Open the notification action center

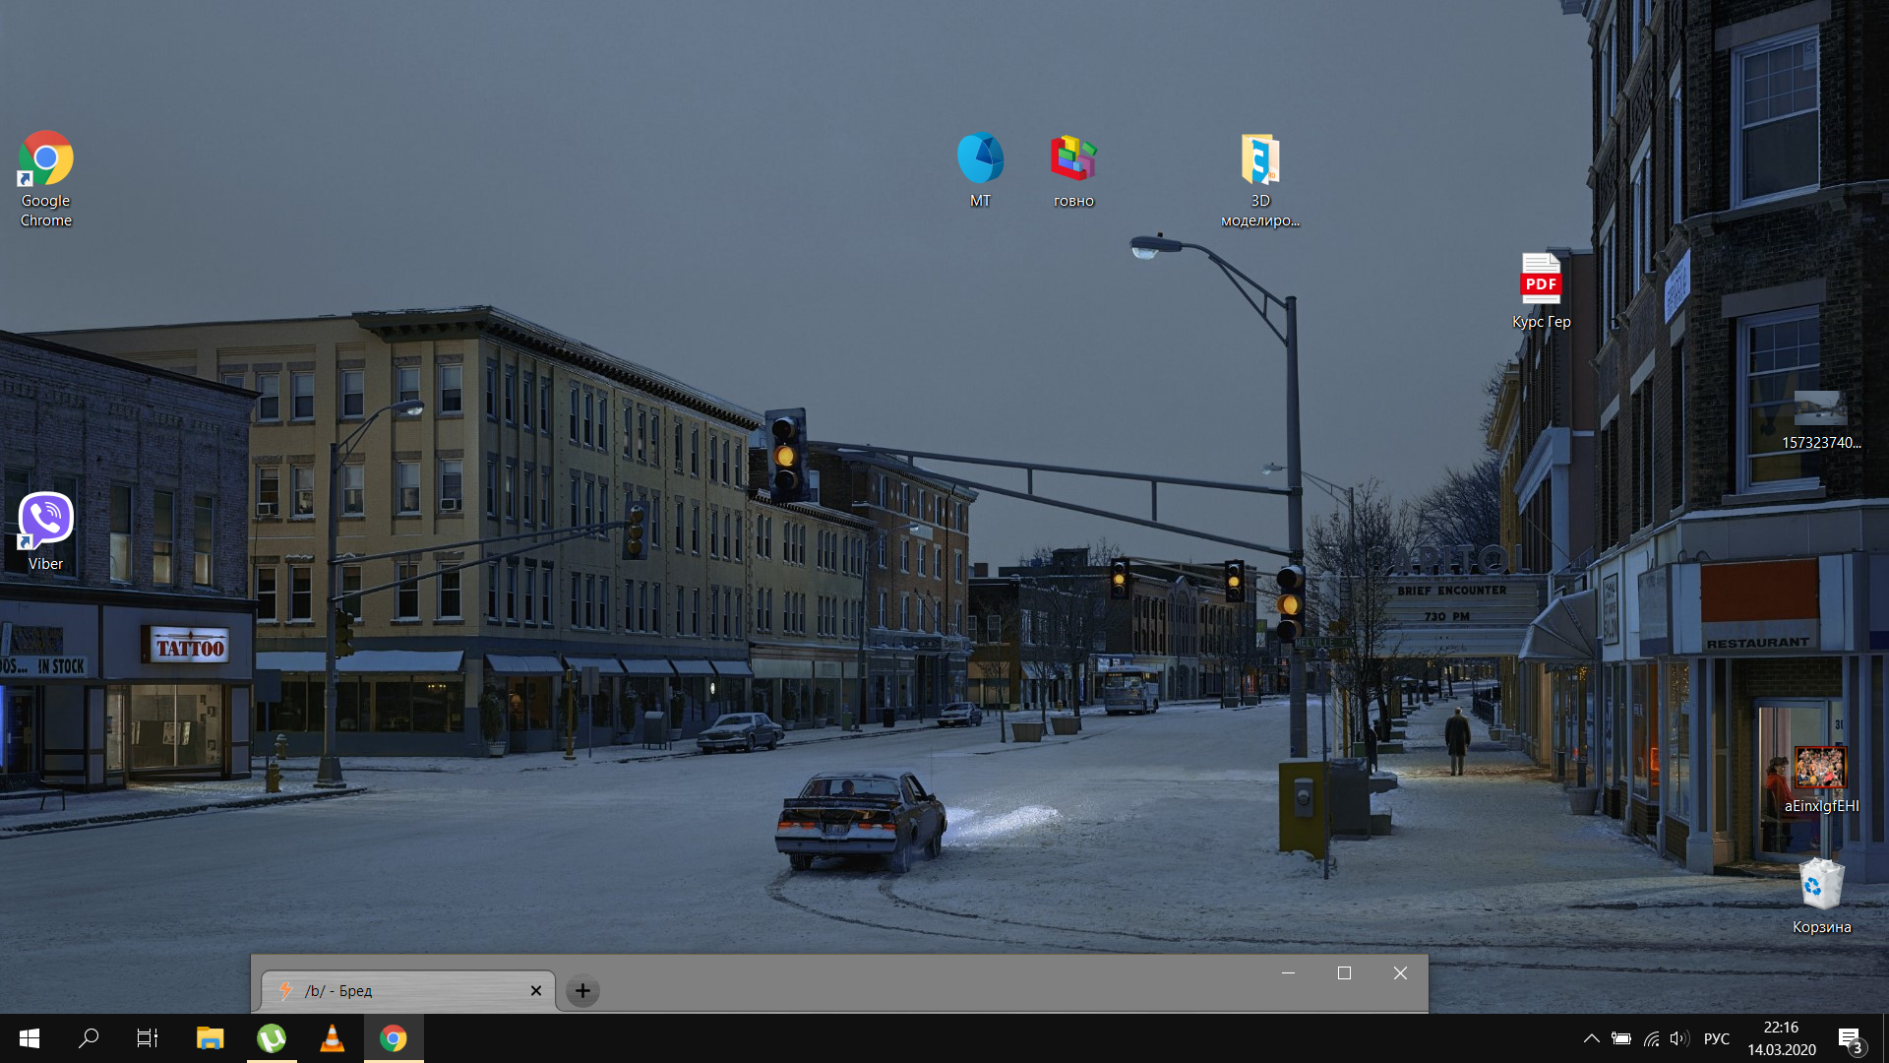(x=1850, y=1038)
